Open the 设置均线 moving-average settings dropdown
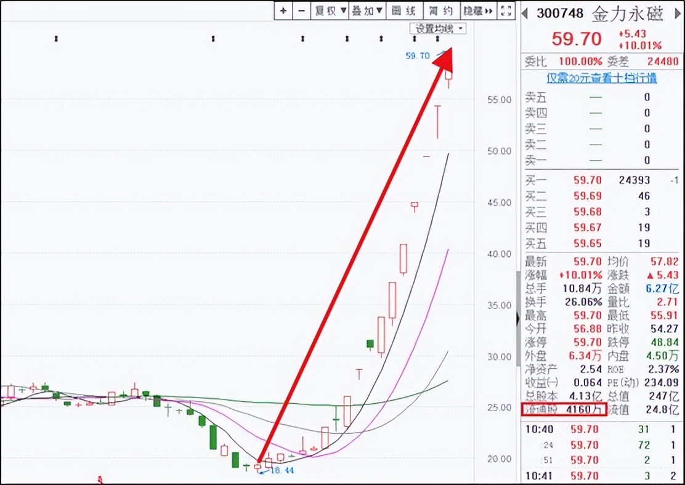Image resolution: width=685 pixels, height=485 pixels. [437, 28]
